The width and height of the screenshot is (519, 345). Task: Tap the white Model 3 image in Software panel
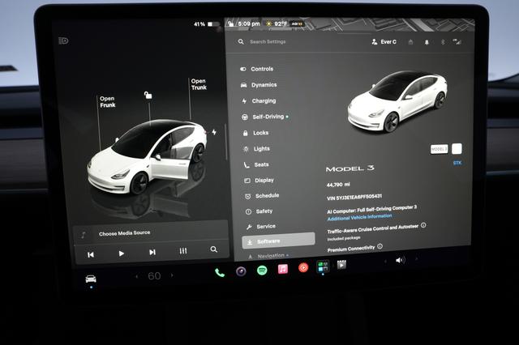pyautogui.click(x=397, y=101)
